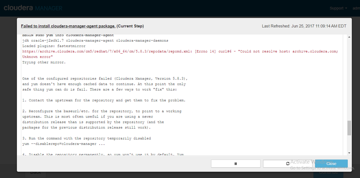Click the 'jdk oracle-j2sdk1.7' package list line
Viewport: 360px width, 178px height.
tap(95, 41)
